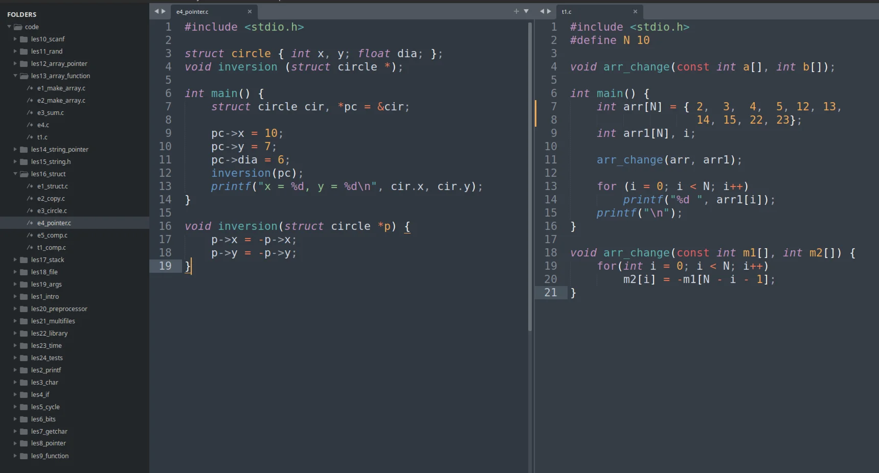Close the t1.c tab
The image size is (879, 473).
[635, 12]
